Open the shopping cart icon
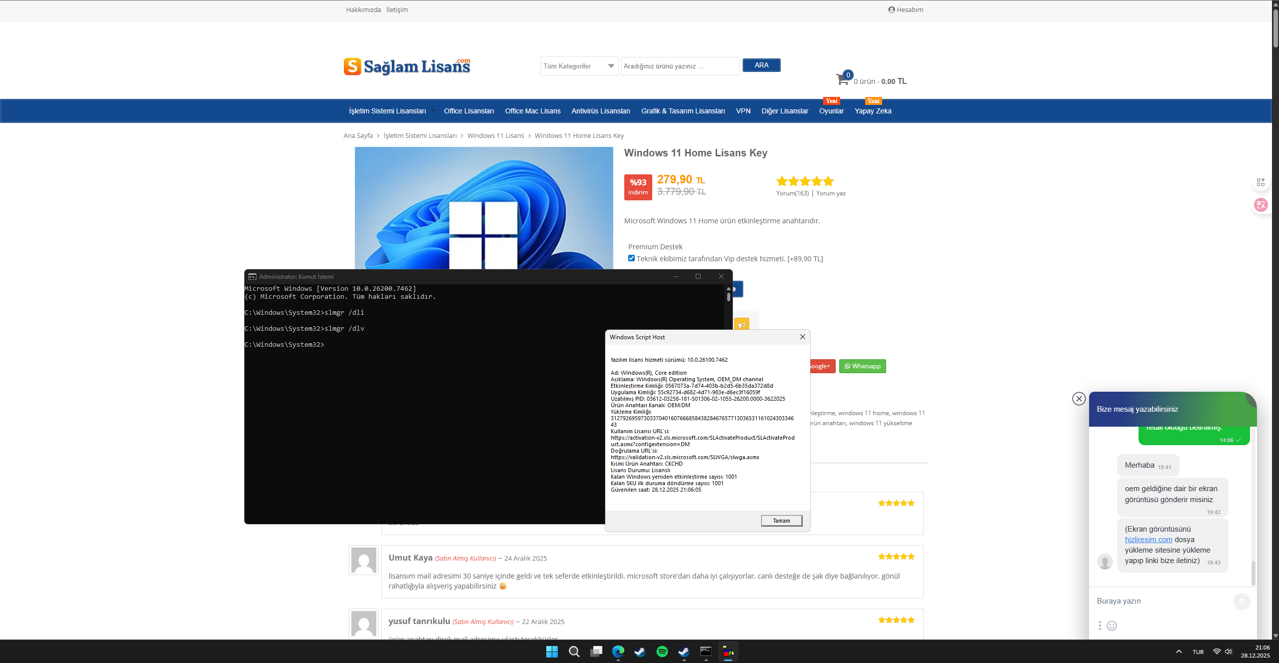The width and height of the screenshot is (1279, 663). (843, 79)
